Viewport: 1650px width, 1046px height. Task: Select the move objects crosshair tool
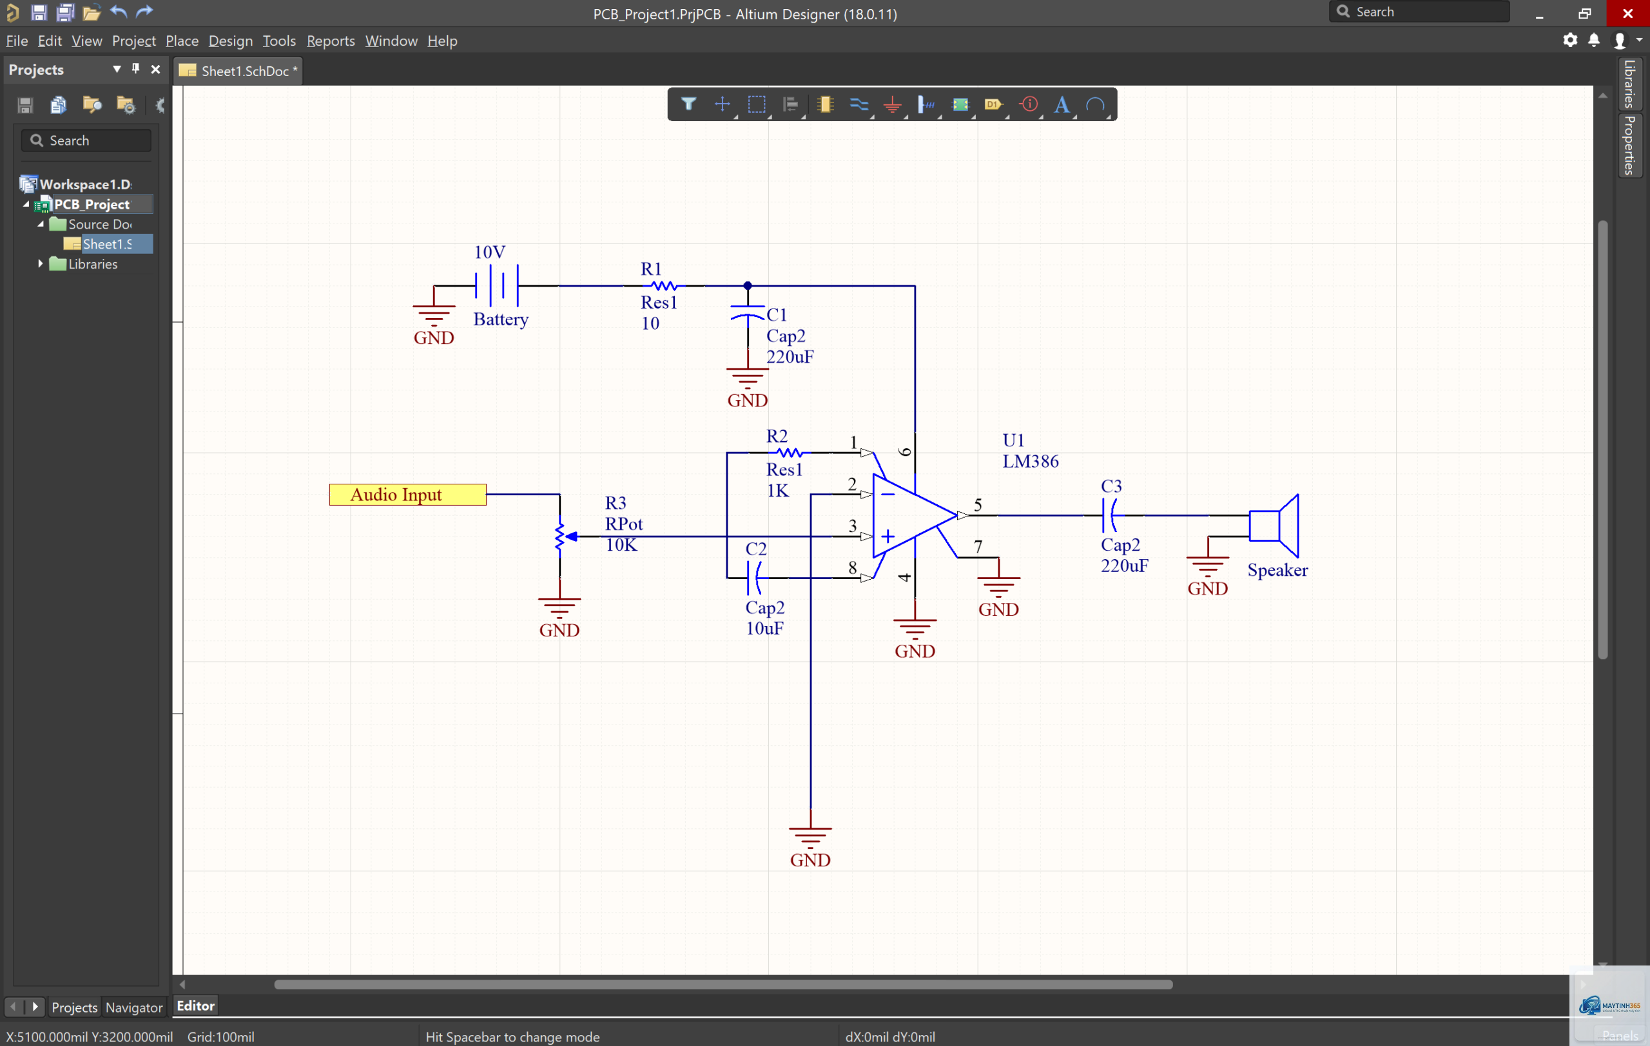[723, 105]
